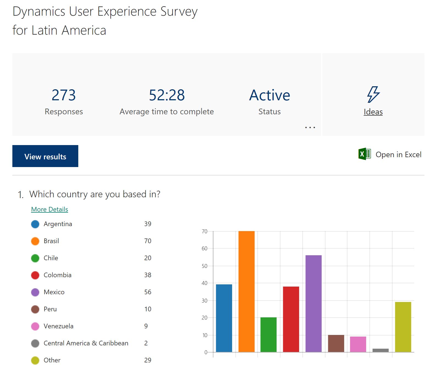Open the three-dot more options menu
Viewport: 434px width, 369px height.
[310, 127]
